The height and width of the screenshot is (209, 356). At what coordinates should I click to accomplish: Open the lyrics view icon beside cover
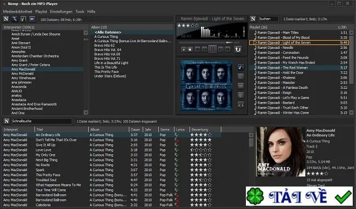pyautogui.click(x=240, y=76)
